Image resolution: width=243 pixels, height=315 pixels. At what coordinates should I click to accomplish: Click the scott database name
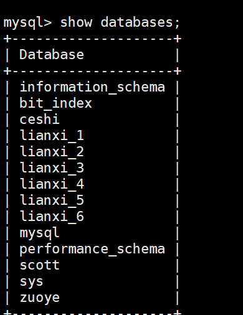(39, 265)
